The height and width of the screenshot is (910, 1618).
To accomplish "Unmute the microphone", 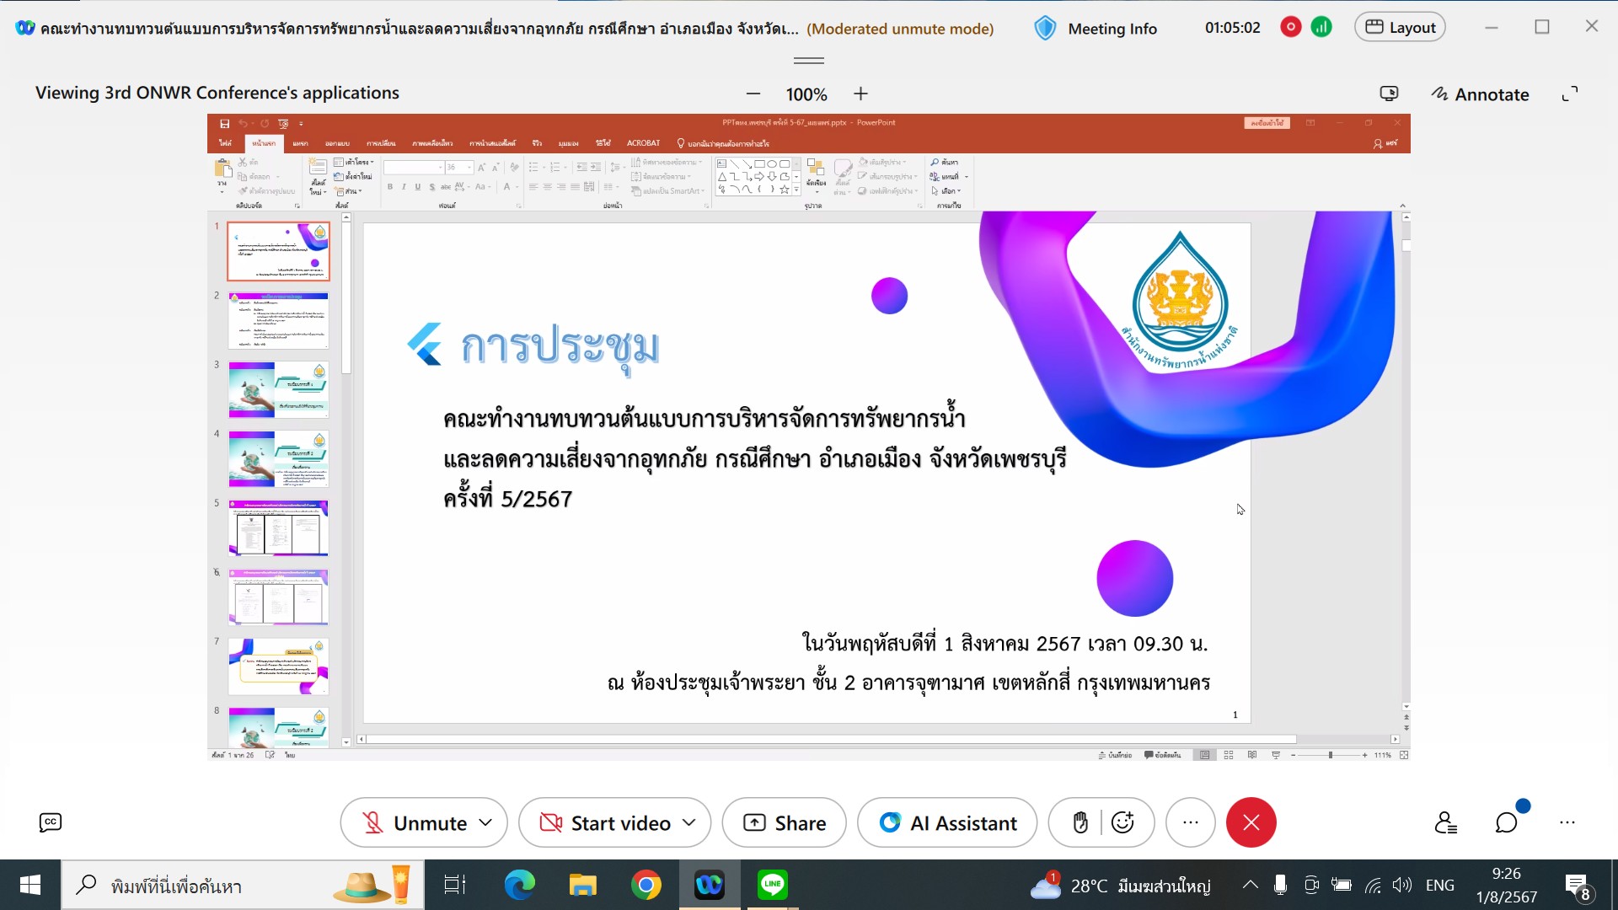I will click(414, 822).
